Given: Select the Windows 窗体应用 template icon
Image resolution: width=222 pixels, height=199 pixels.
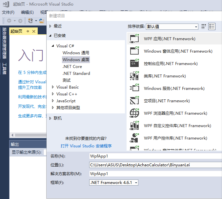Looking at the screenshot, I should (134, 51).
